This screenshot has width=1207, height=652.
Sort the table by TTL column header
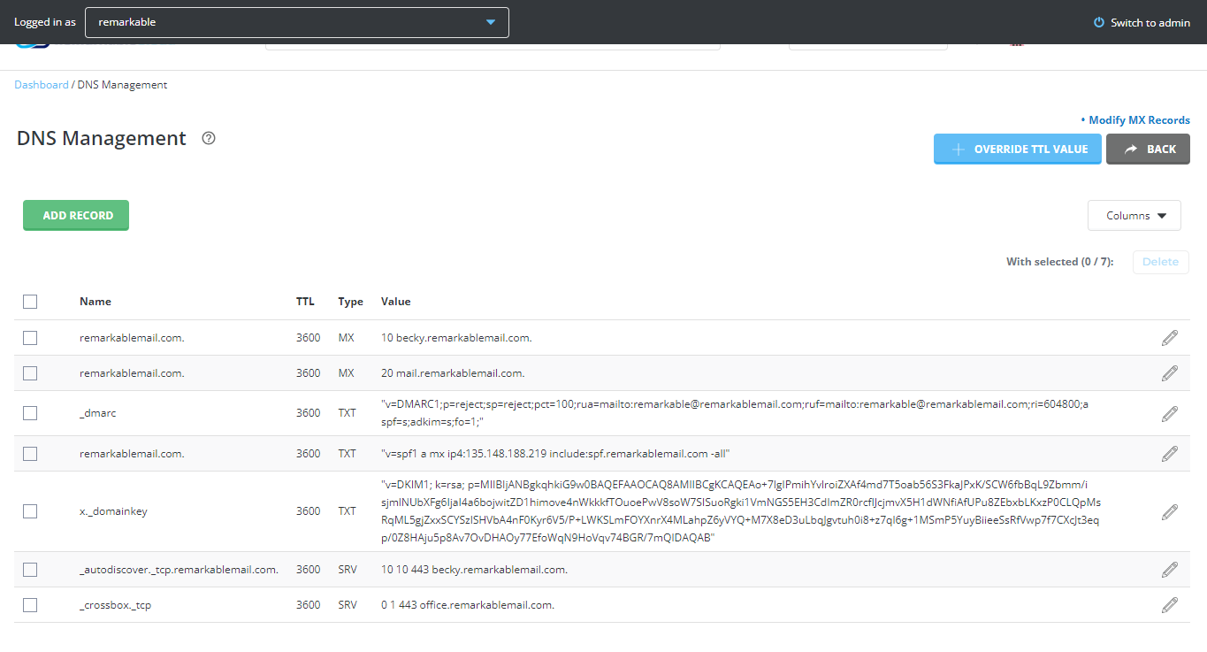click(305, 302)
